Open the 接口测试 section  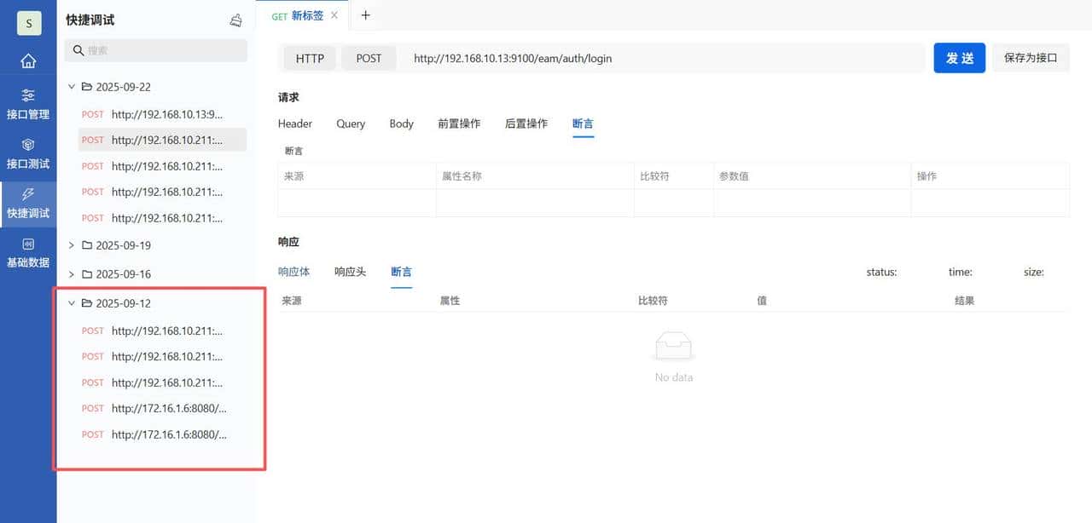28,153
